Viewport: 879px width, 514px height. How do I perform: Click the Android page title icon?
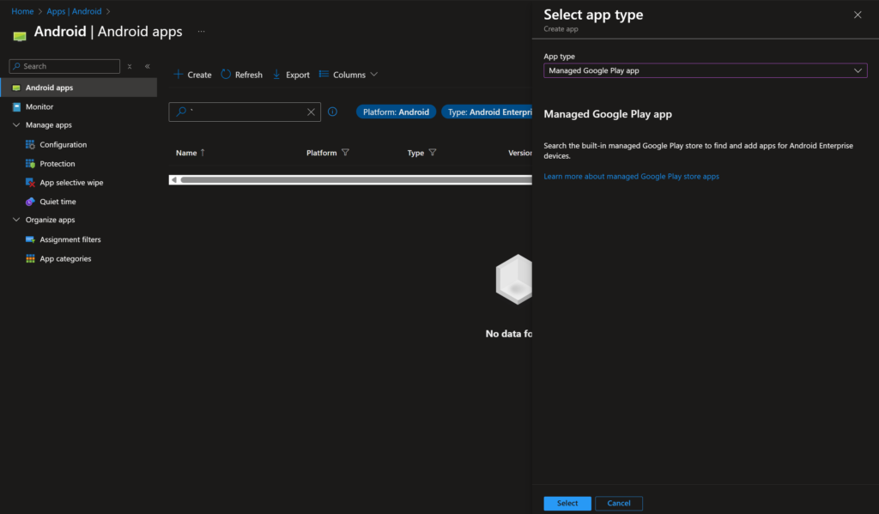(x=20, y=36)
